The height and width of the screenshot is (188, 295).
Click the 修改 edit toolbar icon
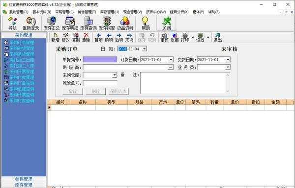[x=66, y=37]
